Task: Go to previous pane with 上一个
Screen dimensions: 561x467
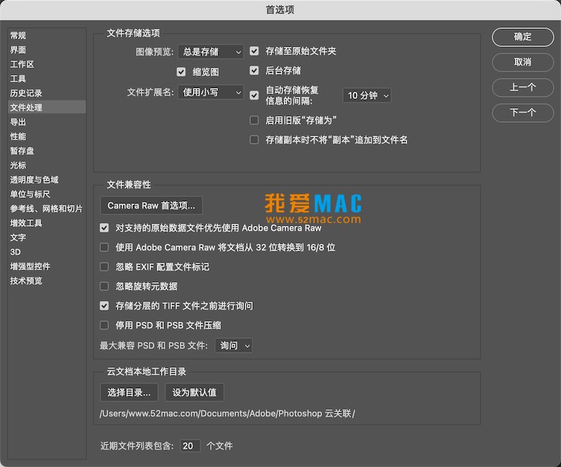Action: (523, 87)
